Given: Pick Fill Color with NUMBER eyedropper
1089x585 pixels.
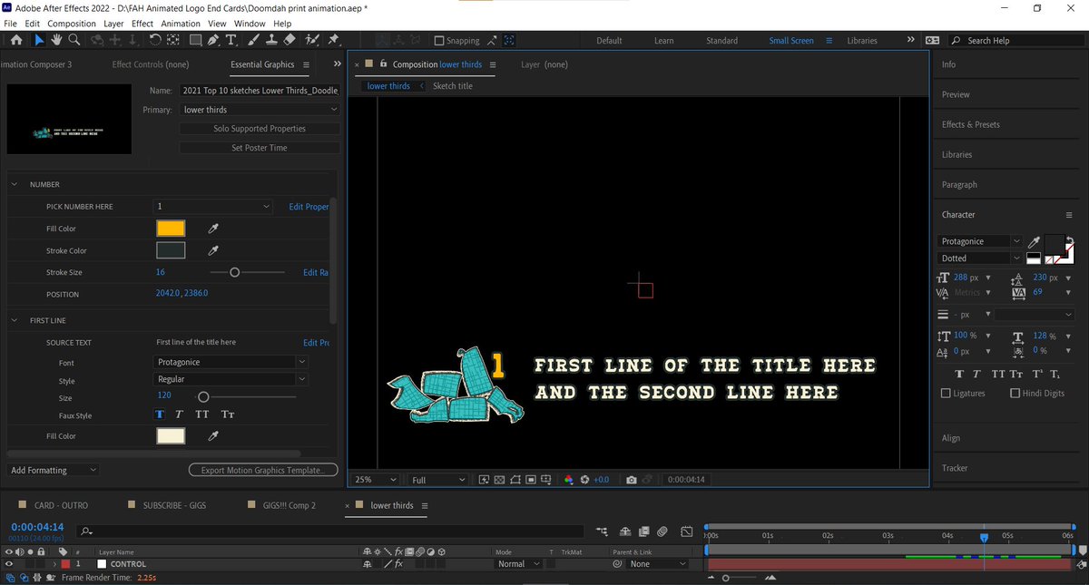Looking at the screenshot, I should 214,229.
